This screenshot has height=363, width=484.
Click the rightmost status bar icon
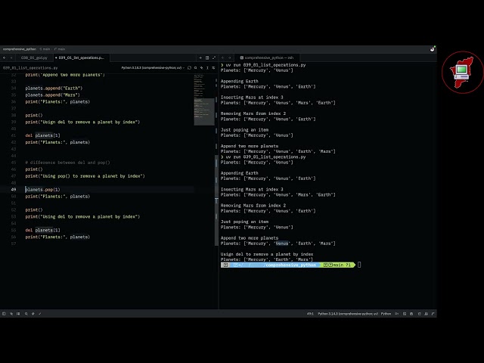(433, 314)
